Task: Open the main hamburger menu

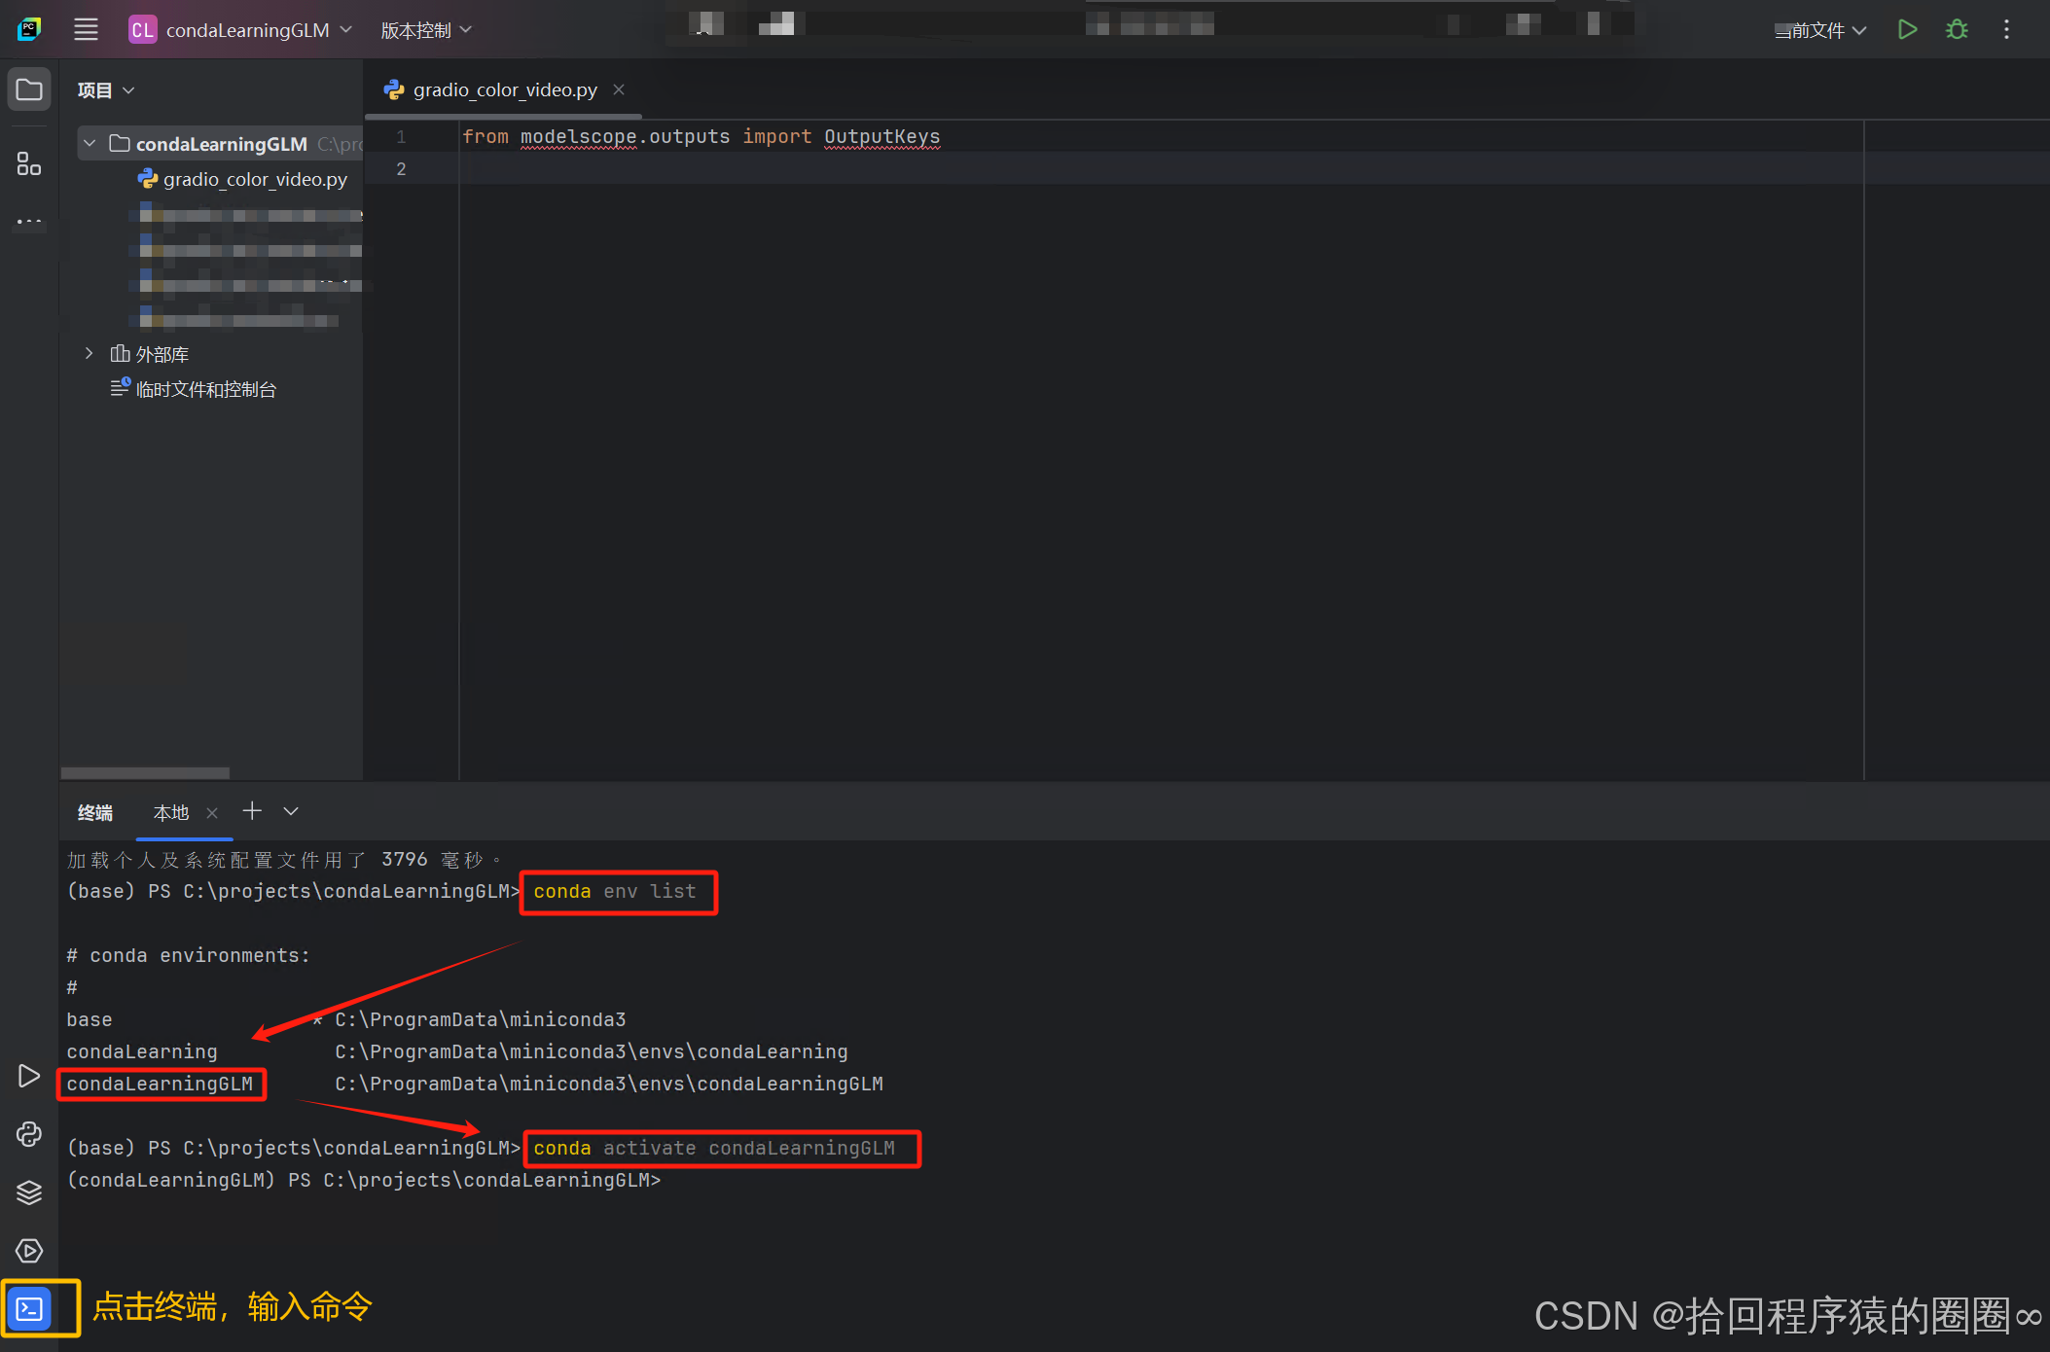Action: point(86,29)
